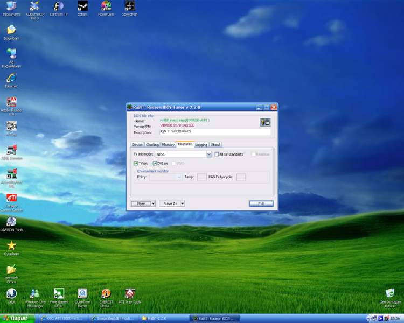Open the RaBiT-2.2.0 folder taskbar item

164,319
